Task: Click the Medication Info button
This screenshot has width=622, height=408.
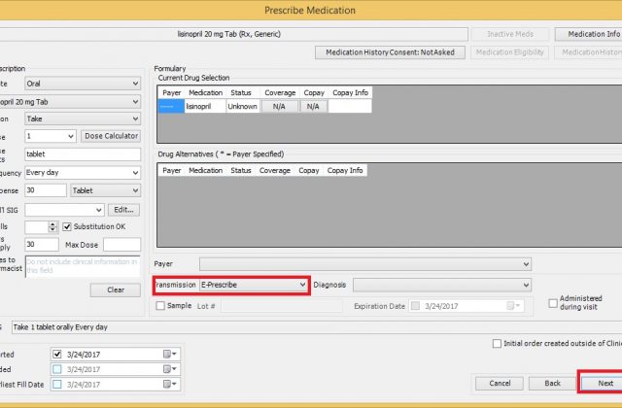Action: [587, 34]
